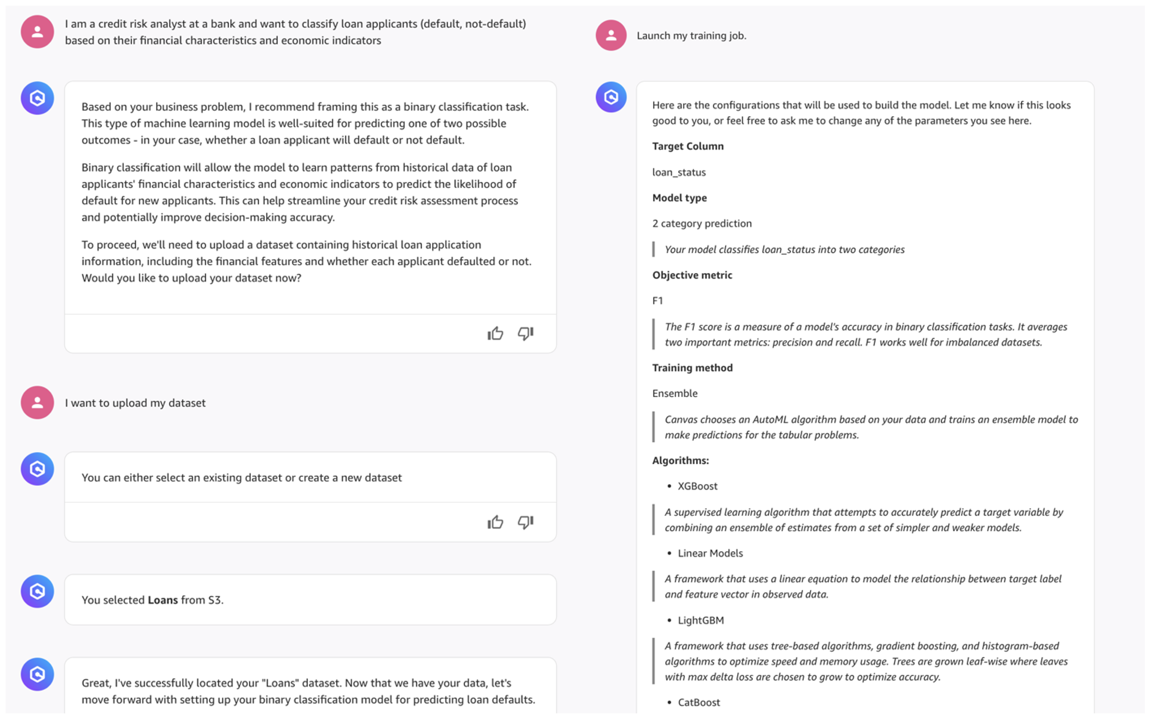The height and width of the screenshot is (719, 1150).
Task: Click the assistant avatar beside the "Great, I've successfully located" message
Action: pyautogui.click(x=37, y=674)
